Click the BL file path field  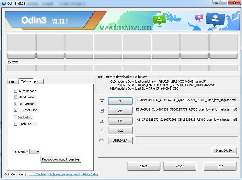tap(187, 101)
